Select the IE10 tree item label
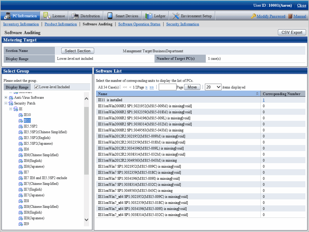The height and width of the screenshot is (232, 309). point(27,114)
